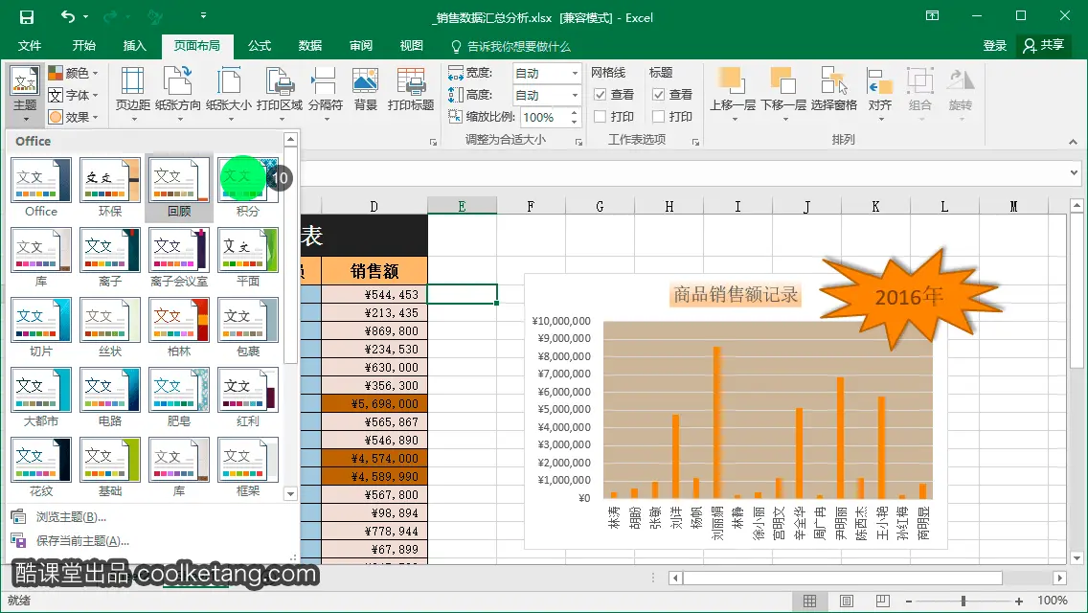Switch to the 插入 Insert tab
Image resolution: width=1088 pixels, height=613 pixels.
tap(135, 46)
